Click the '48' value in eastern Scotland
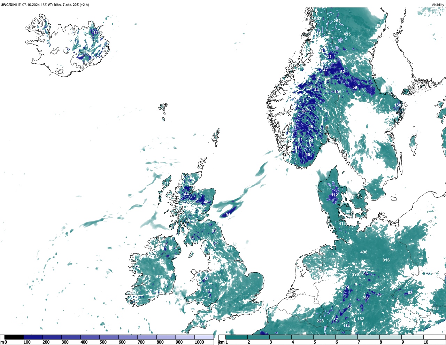This screenshot has height=345, width=446. [206, 202]
